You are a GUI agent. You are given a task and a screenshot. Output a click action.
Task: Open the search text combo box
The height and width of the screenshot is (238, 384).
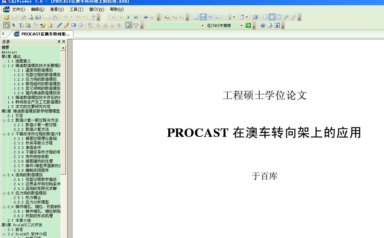(x=176, y=25)
